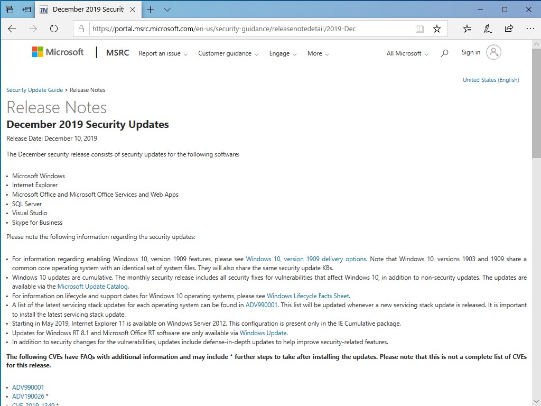Select 'Release Date: December 10, 2019' text

tap(52, 139)
